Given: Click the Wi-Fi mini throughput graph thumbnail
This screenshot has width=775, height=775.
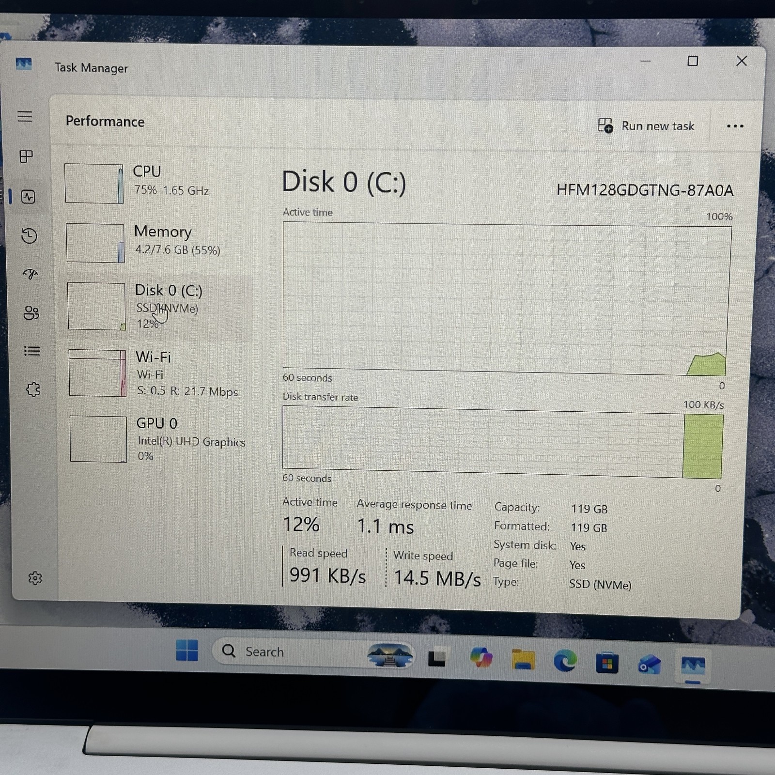Looking at the screenshot, I should click(x=97, y=373).
